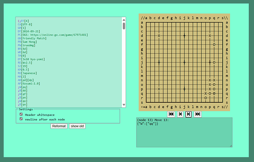The image size is (254, 162).
Task: Click the PB[Sam Hong] line
Action: coord(27,42)
